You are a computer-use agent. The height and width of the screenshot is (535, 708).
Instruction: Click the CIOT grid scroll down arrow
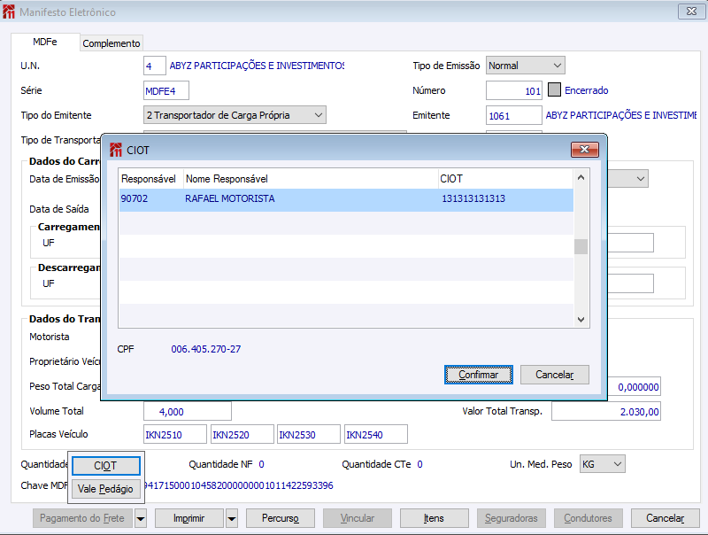pos(581,320)
